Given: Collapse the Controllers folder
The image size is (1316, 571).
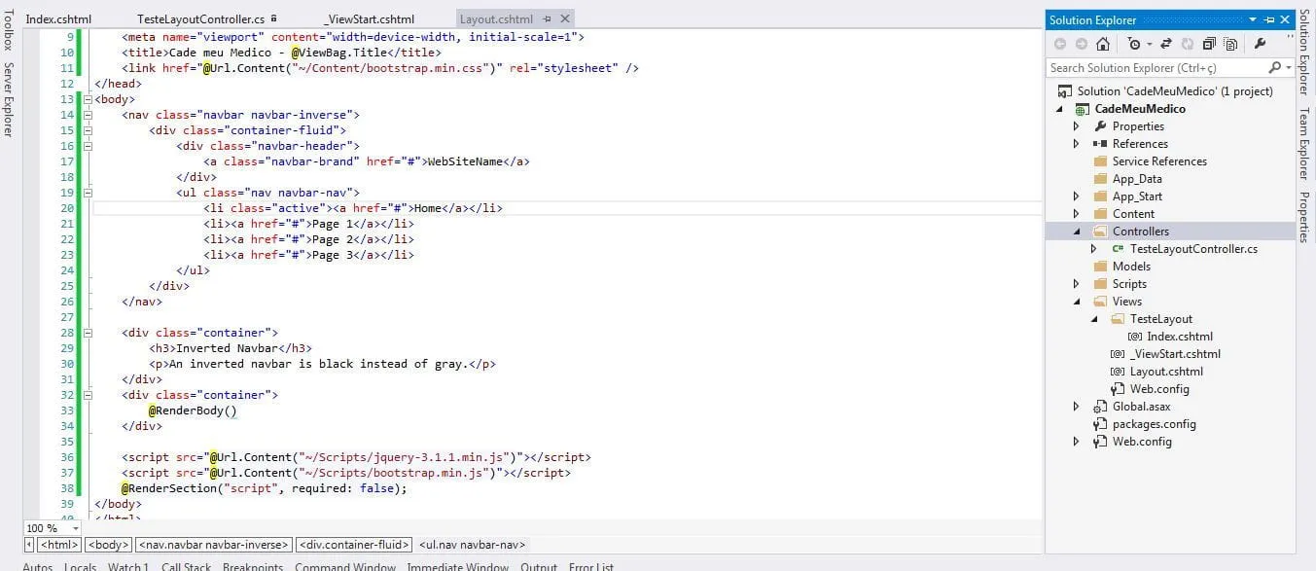Looking at the screenshot, I should point(1077,232).
